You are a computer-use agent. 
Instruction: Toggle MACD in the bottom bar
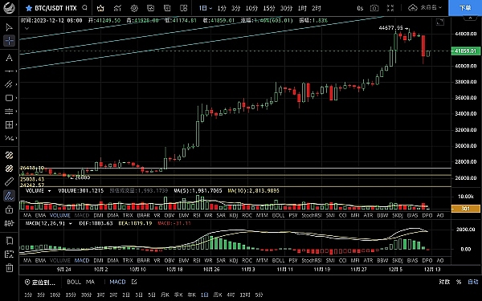[x=117, y=282]
